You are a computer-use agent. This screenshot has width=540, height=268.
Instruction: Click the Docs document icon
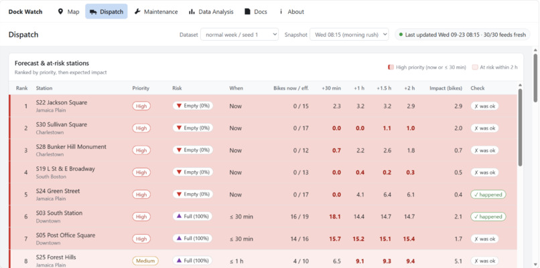click(x=247, y=11)
